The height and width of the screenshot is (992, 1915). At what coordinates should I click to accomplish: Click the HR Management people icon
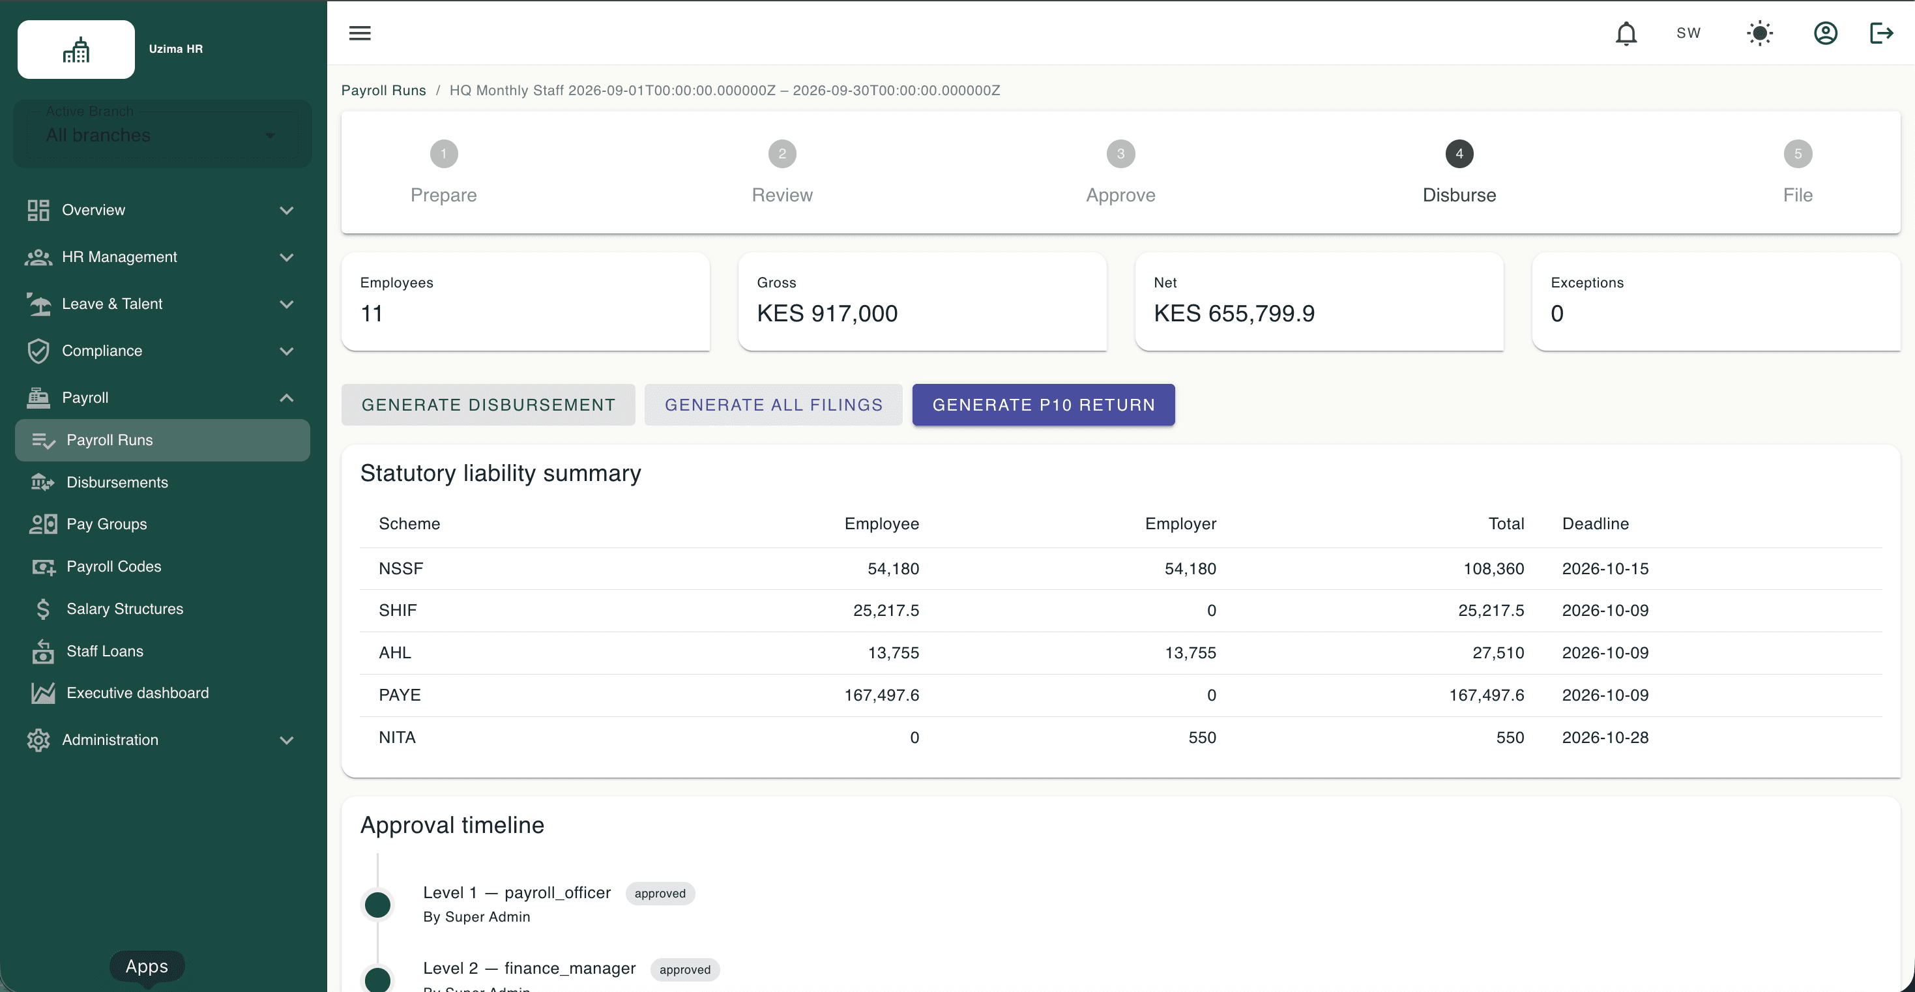pyautogui.click(x=38, y=257)
